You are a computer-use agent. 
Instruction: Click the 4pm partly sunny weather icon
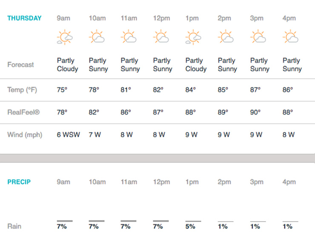click(x=290, y=36)
